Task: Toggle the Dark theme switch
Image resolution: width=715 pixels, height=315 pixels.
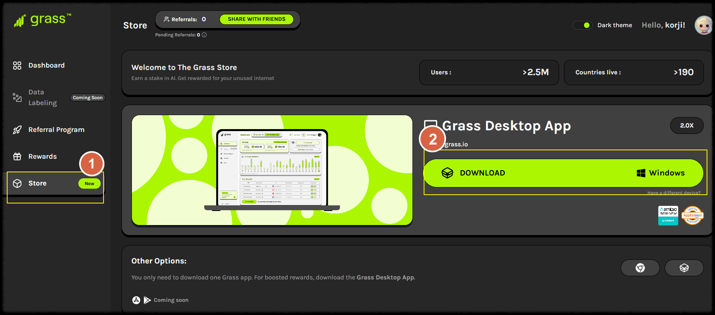Action: 582,25
